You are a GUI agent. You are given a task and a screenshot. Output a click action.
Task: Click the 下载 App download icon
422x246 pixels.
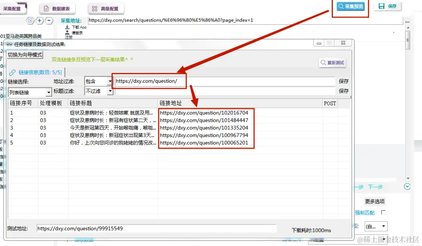[67, 27]
